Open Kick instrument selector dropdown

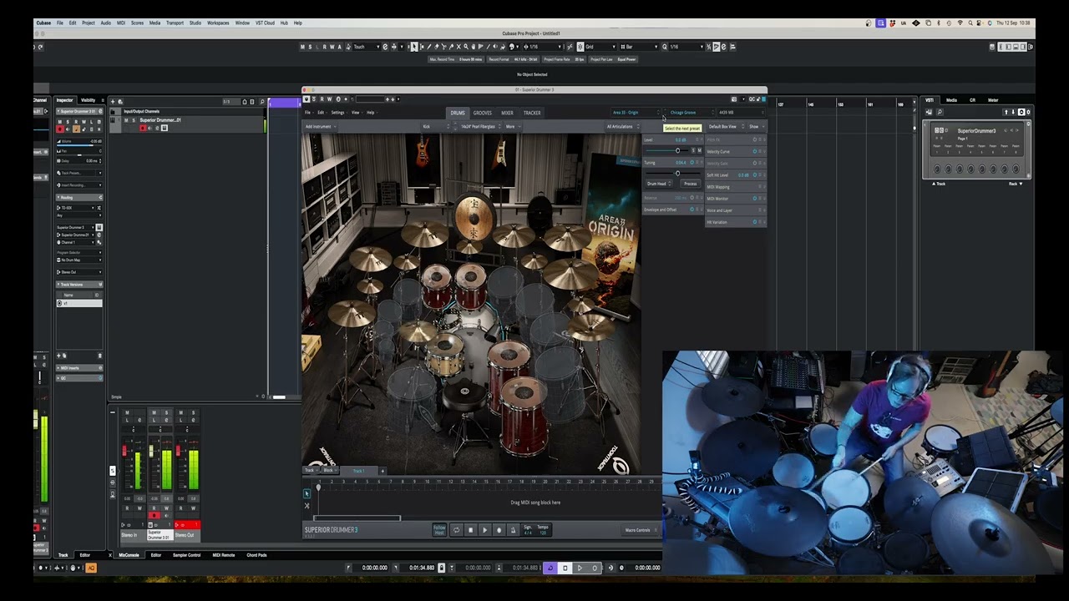pos(436,127)
